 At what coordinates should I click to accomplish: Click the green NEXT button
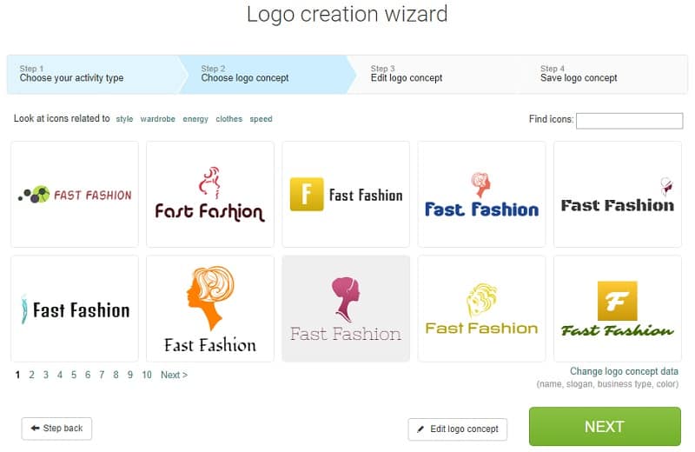coord(605,426)
